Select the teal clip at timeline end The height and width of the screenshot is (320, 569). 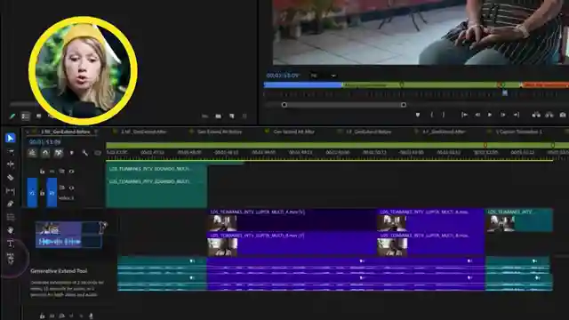(x=519, y=220)
